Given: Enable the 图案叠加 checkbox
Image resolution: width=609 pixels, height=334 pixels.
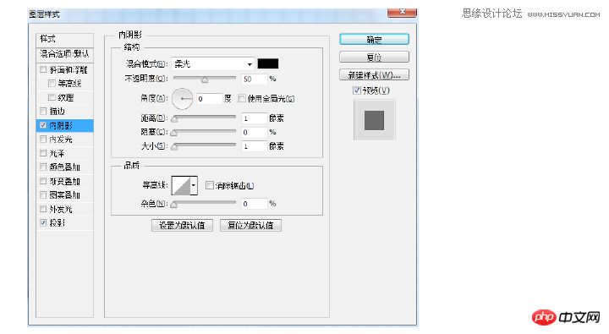Looking at the screenshot, I should click(43, 195).
